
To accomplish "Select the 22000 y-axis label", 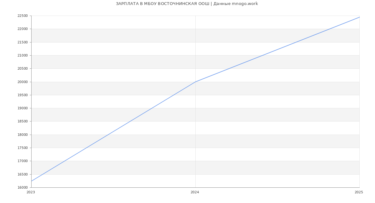I will (x=22, y=29).
